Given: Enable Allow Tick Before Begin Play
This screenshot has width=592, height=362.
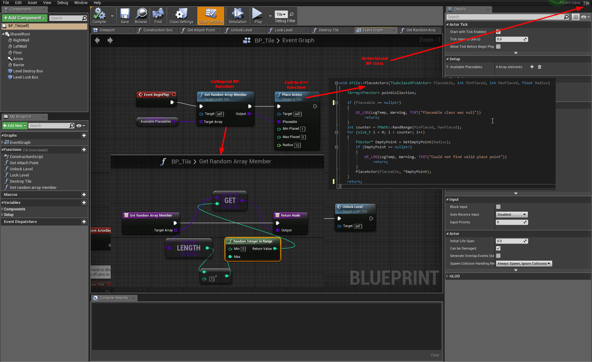Looking at the screenshot, I should (x=498, y=47).
